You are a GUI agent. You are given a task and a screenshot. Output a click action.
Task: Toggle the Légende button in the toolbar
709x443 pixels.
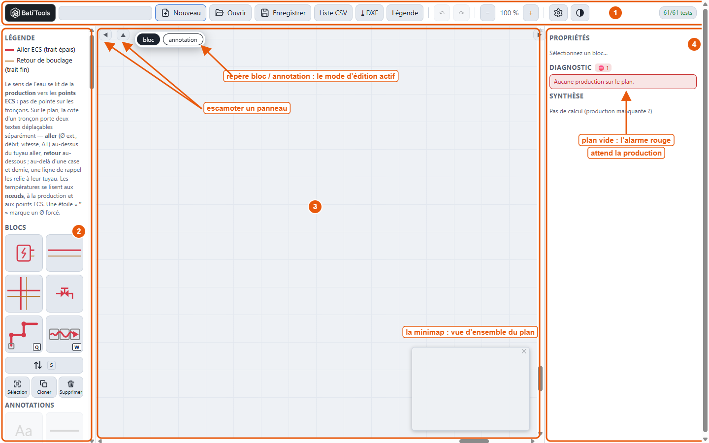point(405,13)
